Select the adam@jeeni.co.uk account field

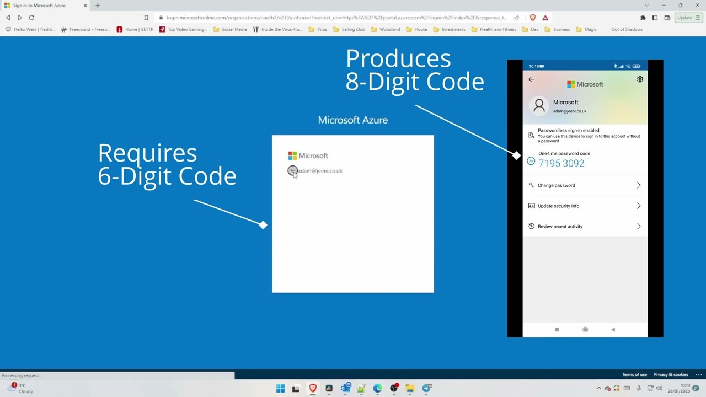pyautogui.click(x=318, y=171)
